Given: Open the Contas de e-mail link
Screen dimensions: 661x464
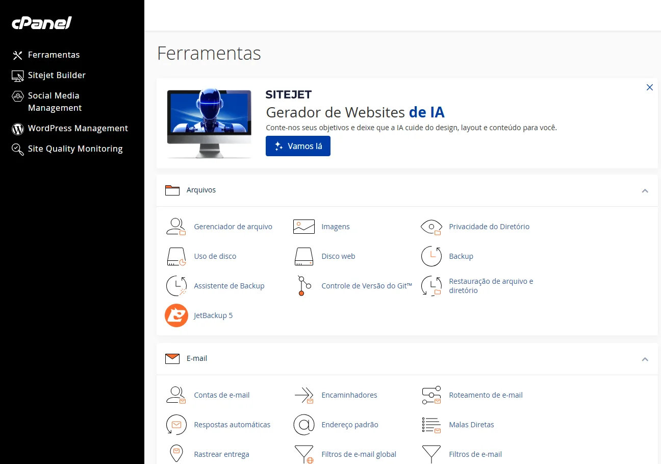Looking at the screenshot, I should 222,395.
